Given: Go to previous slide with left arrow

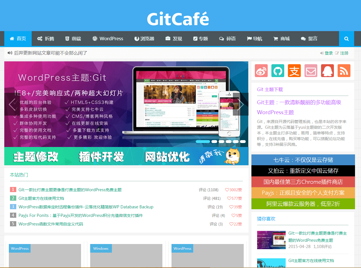Looking at the screenshot, I should [x=12, y=104].
